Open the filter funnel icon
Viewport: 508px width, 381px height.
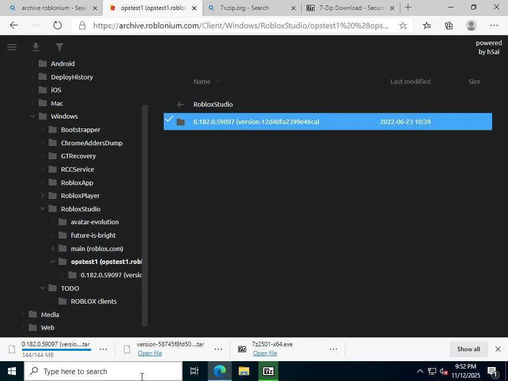(x=60, y=47)
